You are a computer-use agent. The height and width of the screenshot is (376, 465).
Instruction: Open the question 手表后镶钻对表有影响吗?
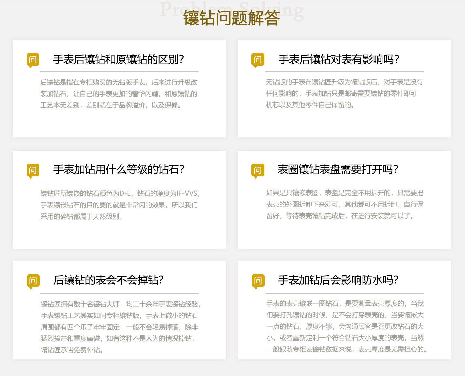(x=339, y=60)
